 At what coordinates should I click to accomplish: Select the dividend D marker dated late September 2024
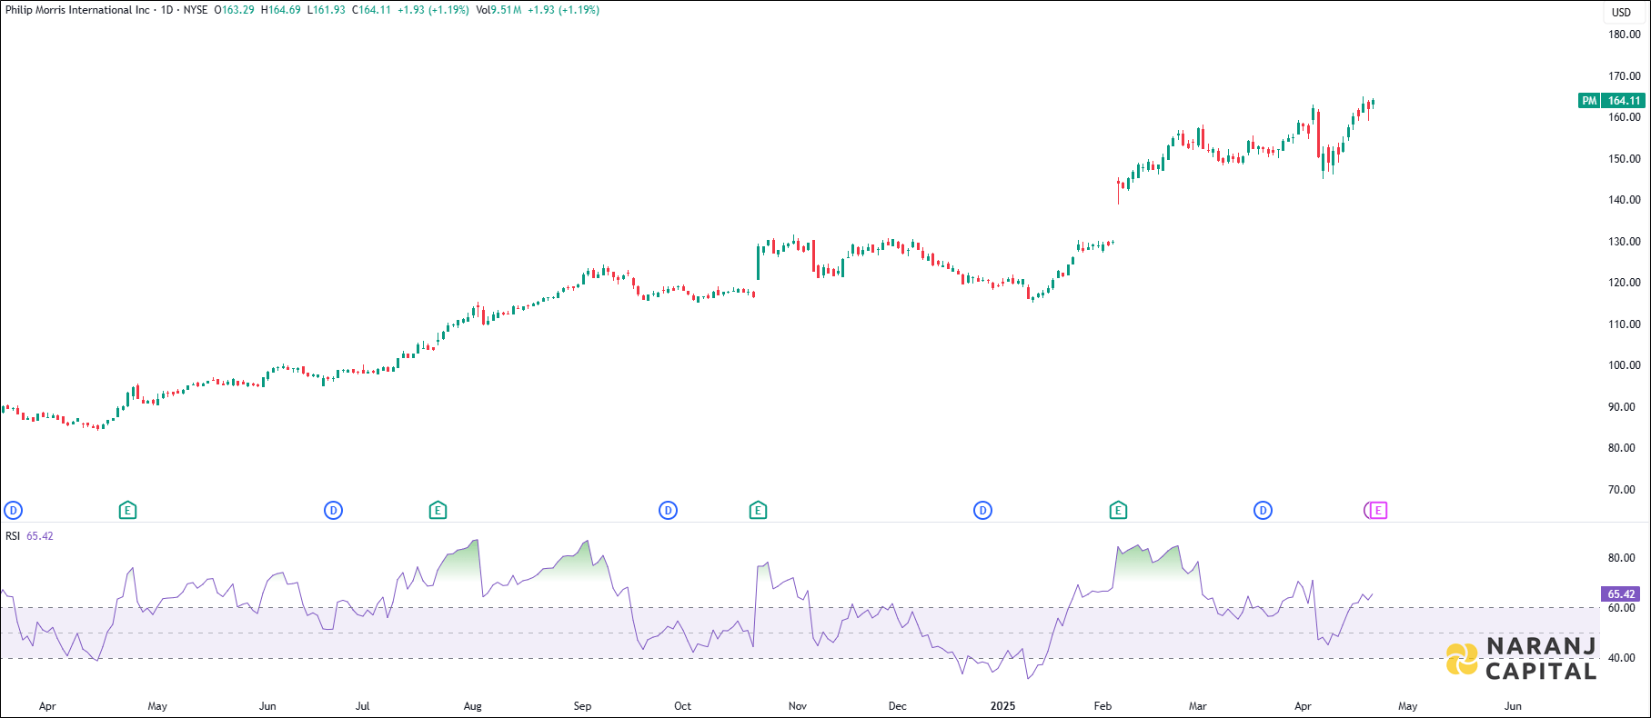point(669,511)
